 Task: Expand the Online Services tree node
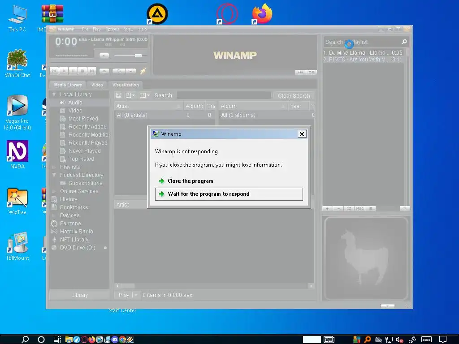click(x=54, y=191)
